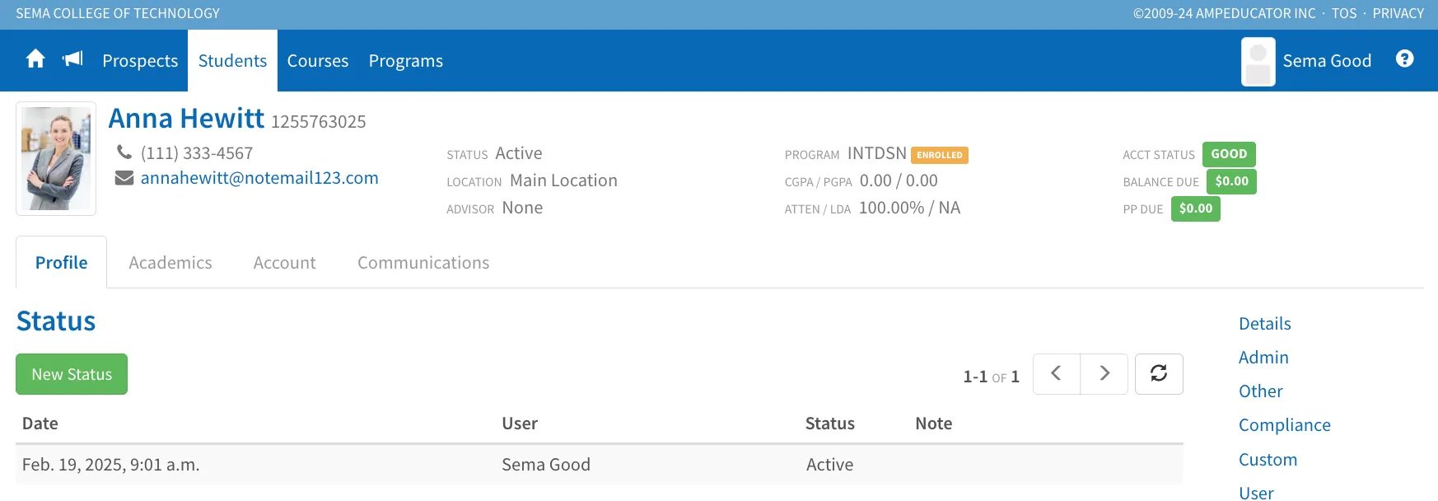The width and height of the screenshot is (1438, 501).
Task: Switch to the Profile tab
Action: click(62, 263)
